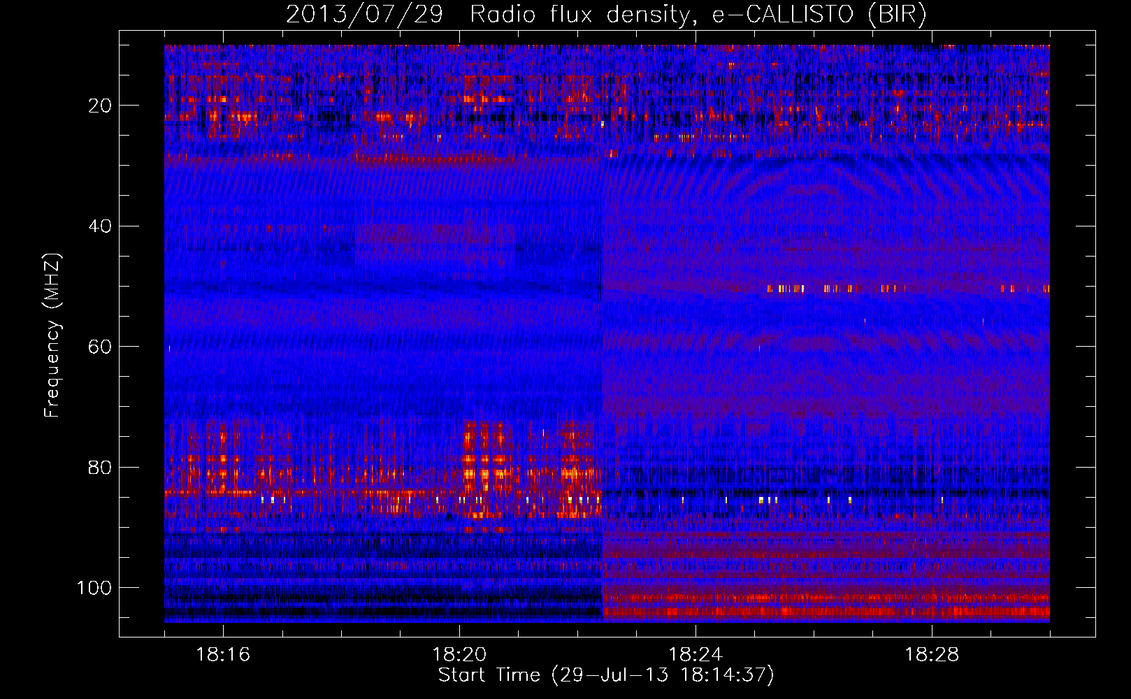Select the '2013/07/29' date in the title
The width and height of the screenshot is (1131, 699).
(364, 15)
